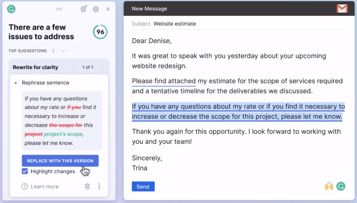This screenshot has width=357, height=203.
Task: Open Grammarly settings with the gear icon
Action: tap(96, 9)
